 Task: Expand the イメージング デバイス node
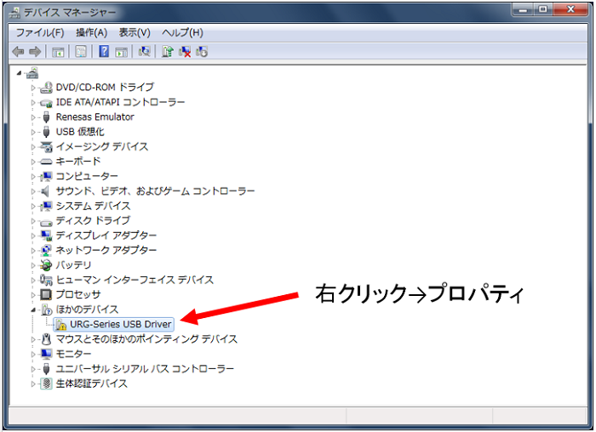[x=33, y=147]
